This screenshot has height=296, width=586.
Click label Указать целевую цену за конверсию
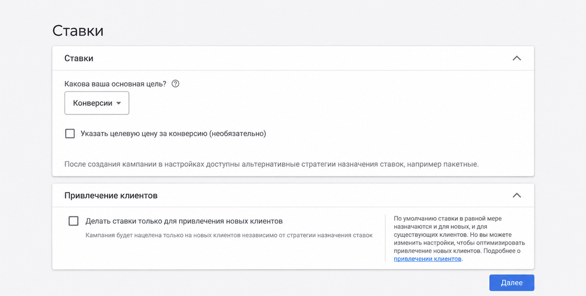click(173, 134)
